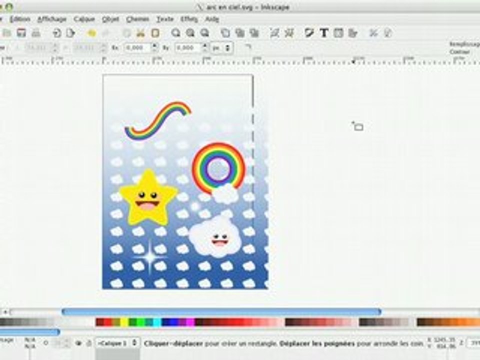Click the Copy icon in the toolbar
The image size is (480, 360).
coord(126,33)
